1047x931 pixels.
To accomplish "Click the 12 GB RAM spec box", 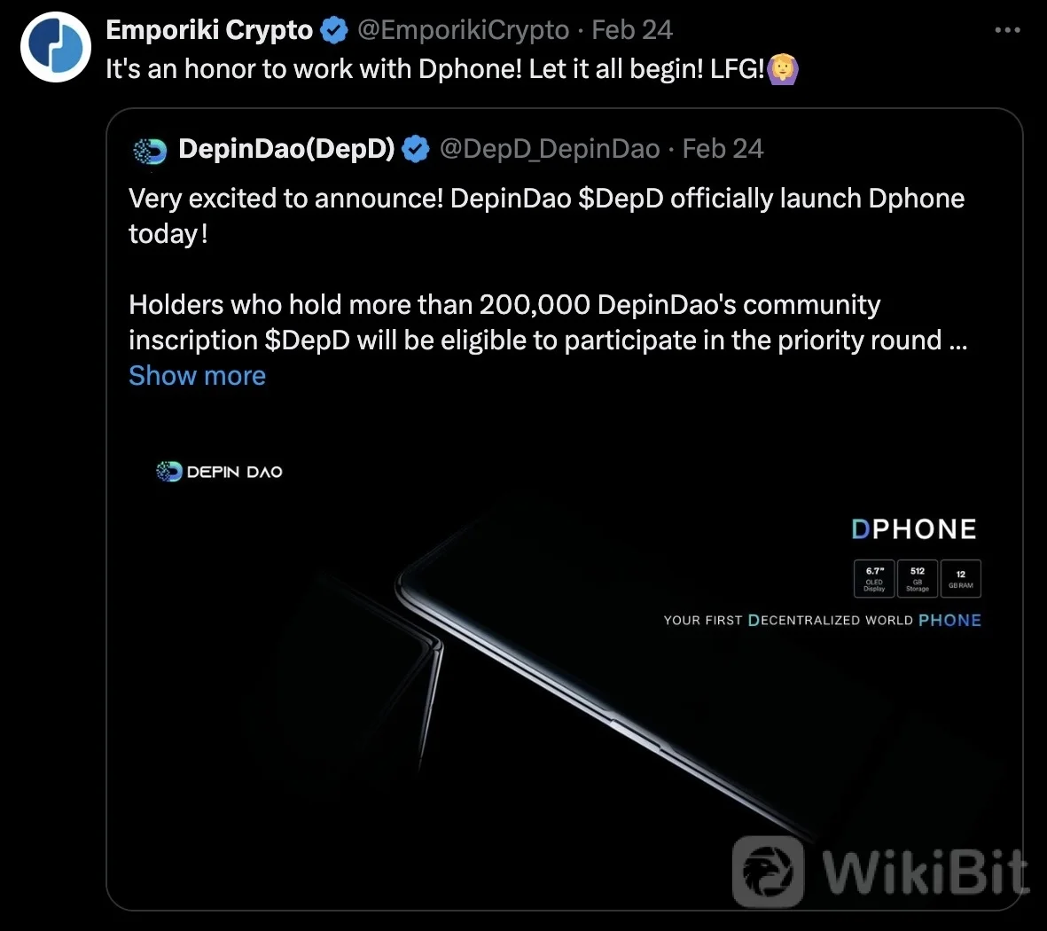I will (x=961, y=579).
